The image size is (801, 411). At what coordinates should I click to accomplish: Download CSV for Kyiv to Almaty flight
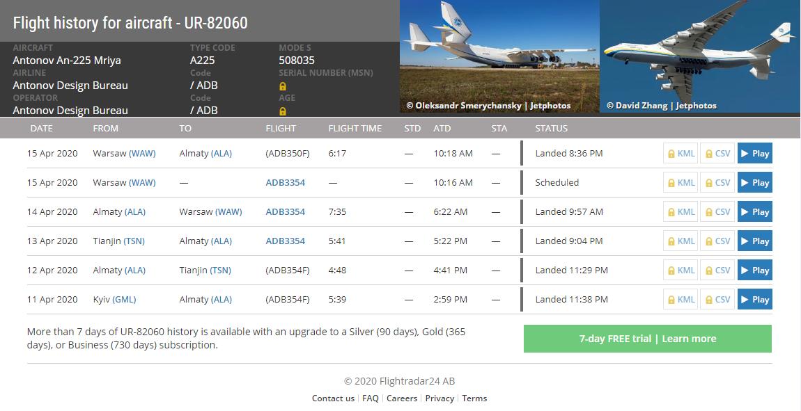click(717, 300)
